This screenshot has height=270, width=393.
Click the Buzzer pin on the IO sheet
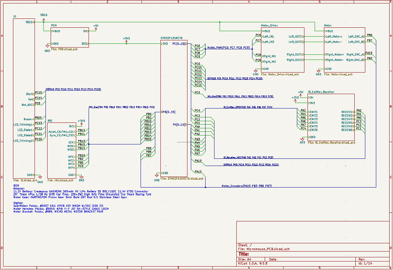coord(29,119)
